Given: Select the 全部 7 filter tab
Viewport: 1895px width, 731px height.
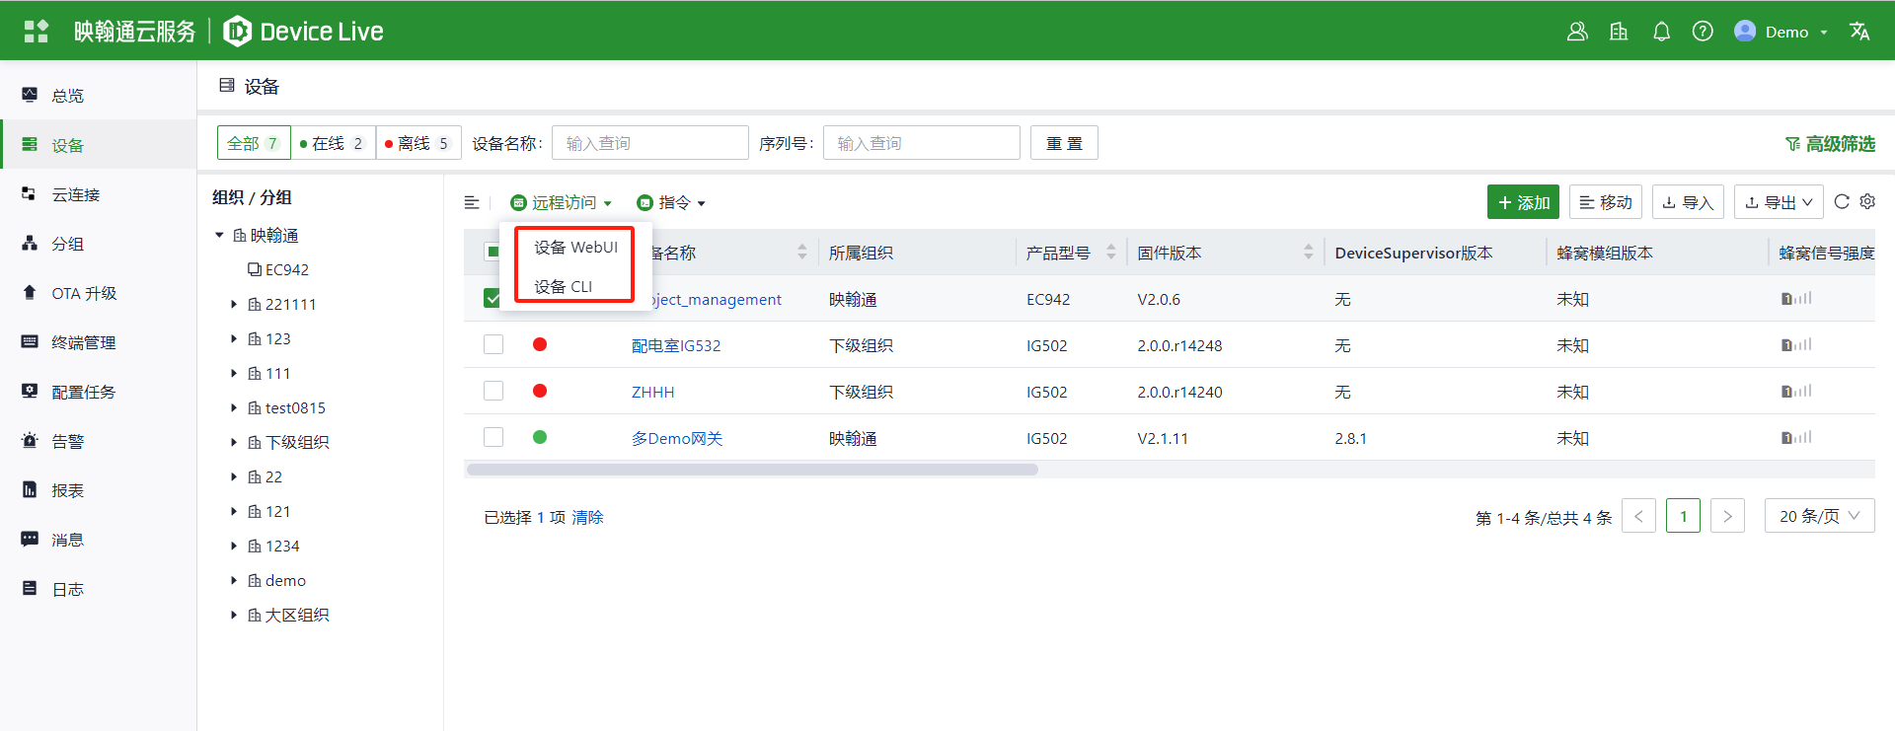Looking at the screenshot, I should 254,143.
